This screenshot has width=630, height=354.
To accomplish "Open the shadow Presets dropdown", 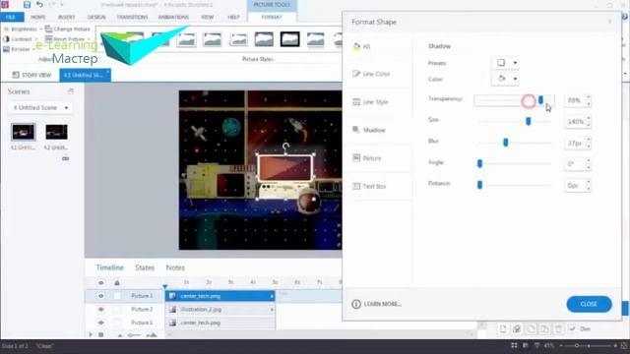I will click(505, 63).
